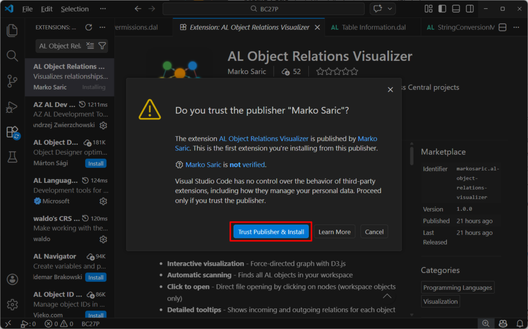The width and height of the screenshot is (528, 329).
Task: Refresh the extensions list
Action: pos(88,27)
